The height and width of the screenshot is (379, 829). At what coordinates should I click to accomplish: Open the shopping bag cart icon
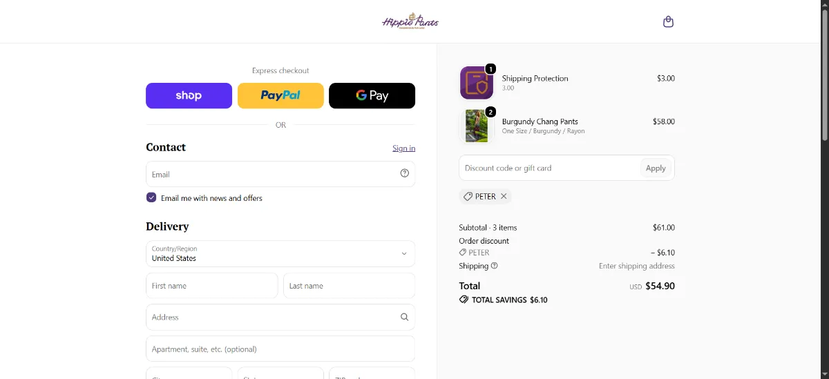coord(668,21)
